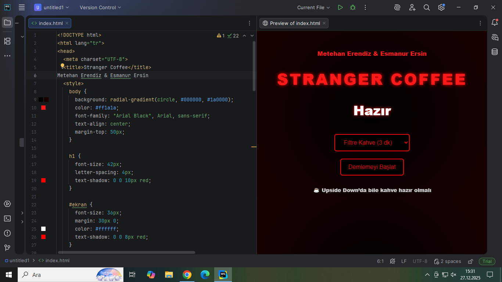Open the AI Chat tool window

(495, 37)
